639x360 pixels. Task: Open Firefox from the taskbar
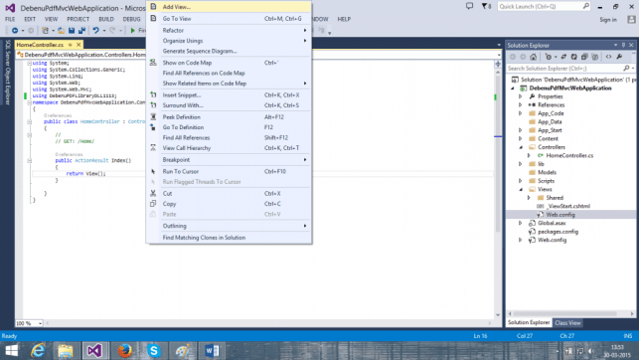point(124,351)
